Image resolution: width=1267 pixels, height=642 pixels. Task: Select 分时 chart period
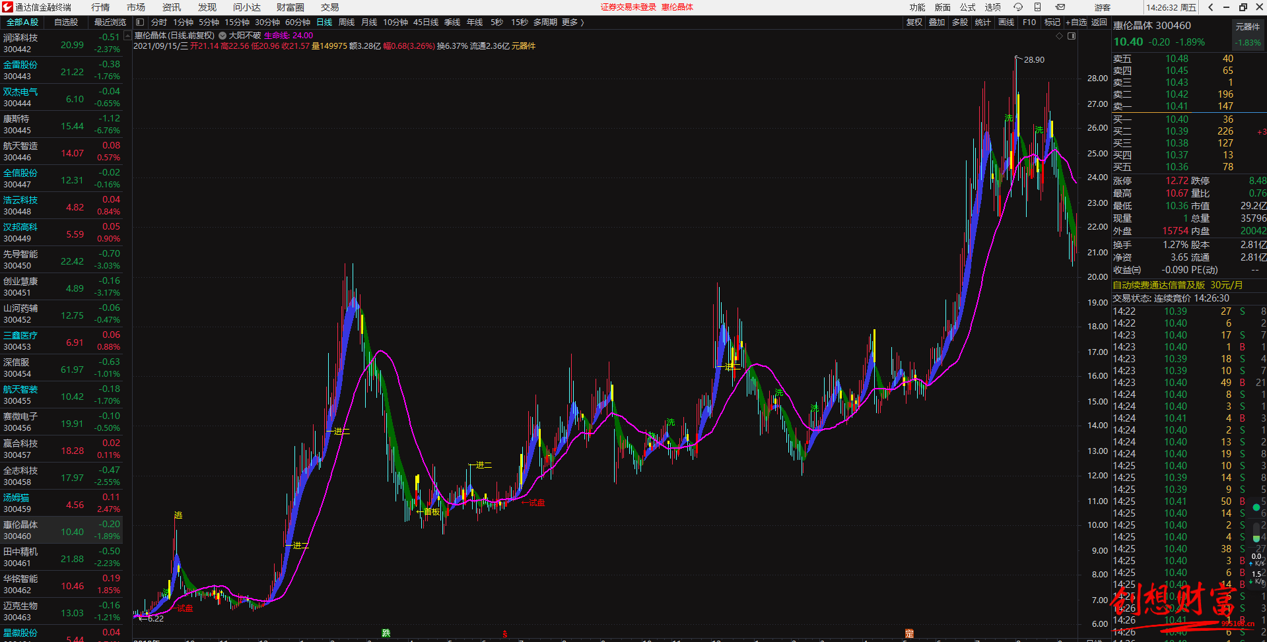pyautogui.click(x=159, y=22)
